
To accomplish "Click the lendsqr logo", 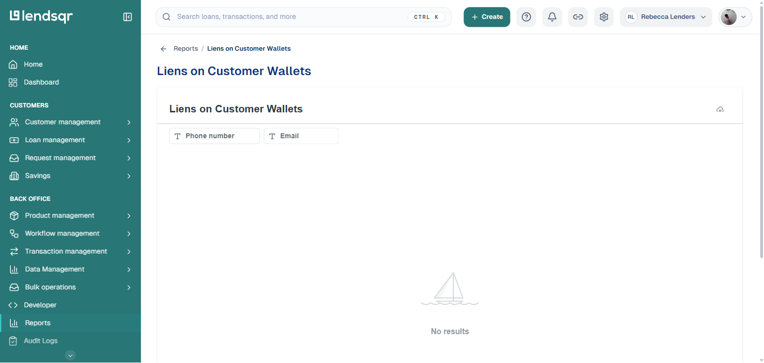I will click(41, 16).
